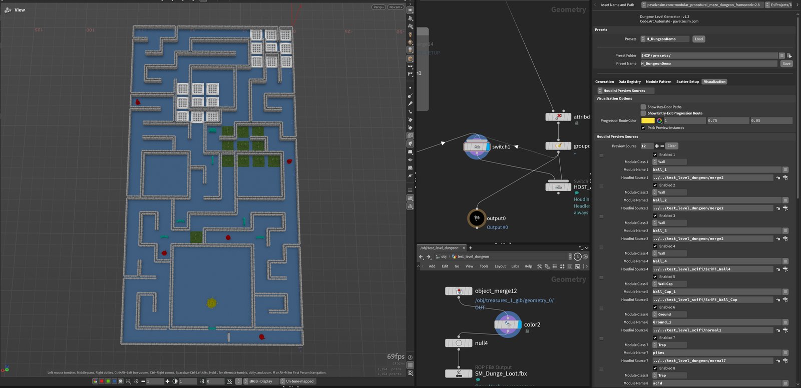Open Module Class 1 Wall dropdown
801x388 pixels.
(669, 162)
